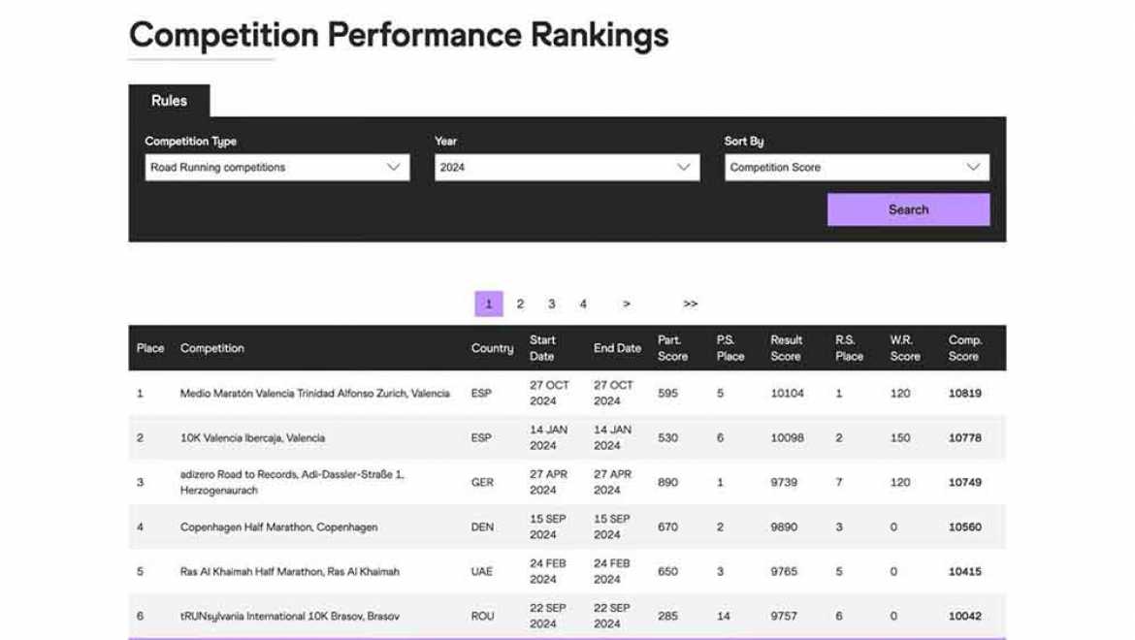Click the next page arrow
The width and height of the screenshot is (1135, 640).
pos(627,304)
